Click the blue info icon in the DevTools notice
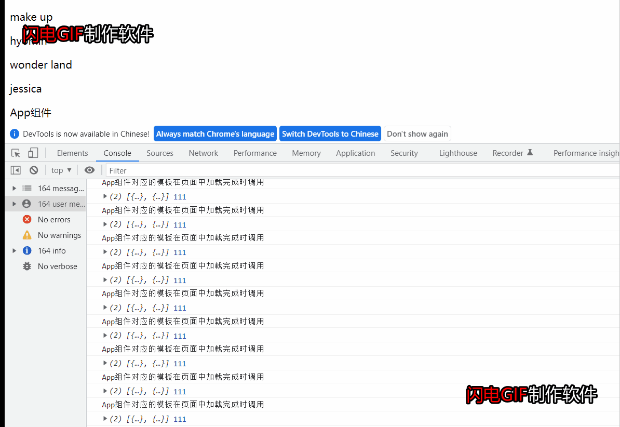This screenshot has width=620, height=427. point(15,134)
